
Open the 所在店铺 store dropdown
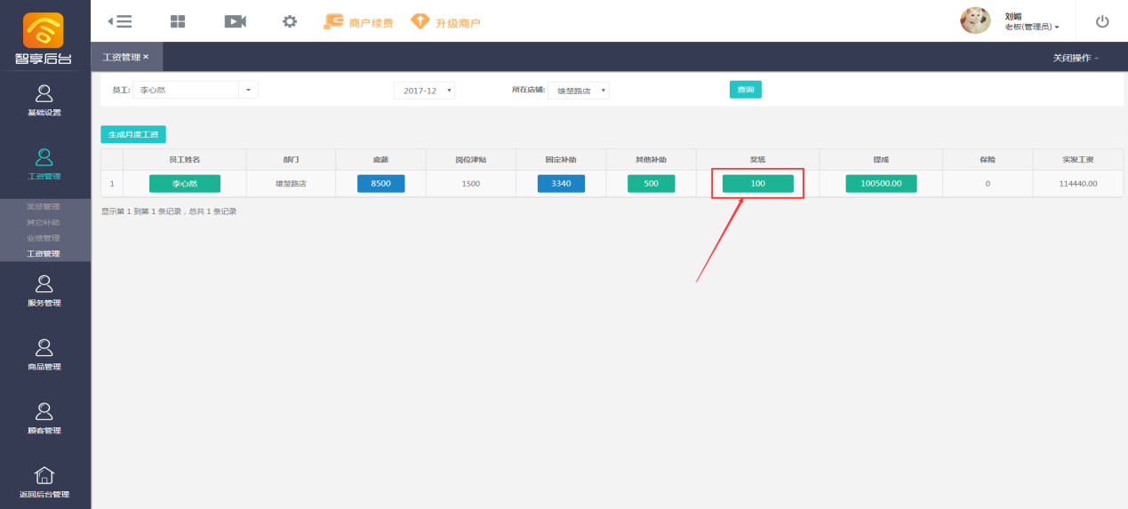tap(578, 91)
